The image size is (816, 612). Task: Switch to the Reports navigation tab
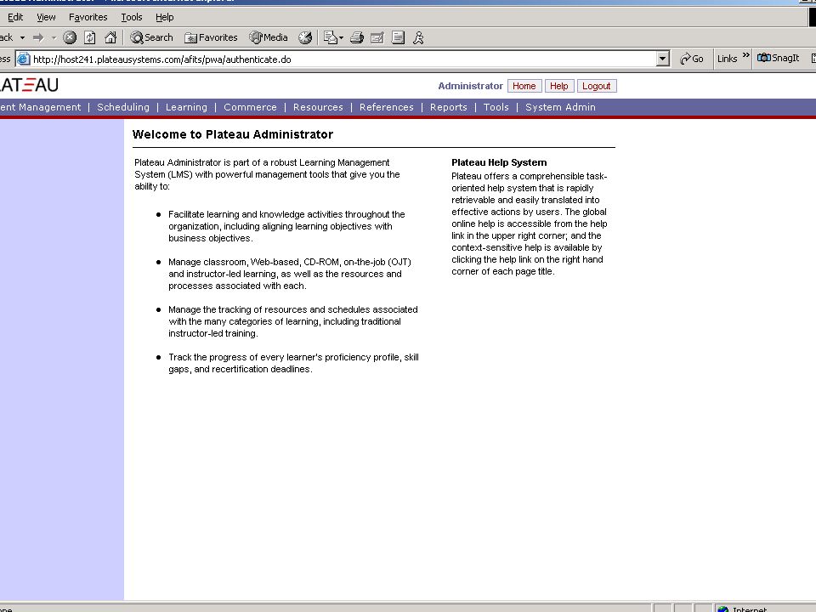449,107
